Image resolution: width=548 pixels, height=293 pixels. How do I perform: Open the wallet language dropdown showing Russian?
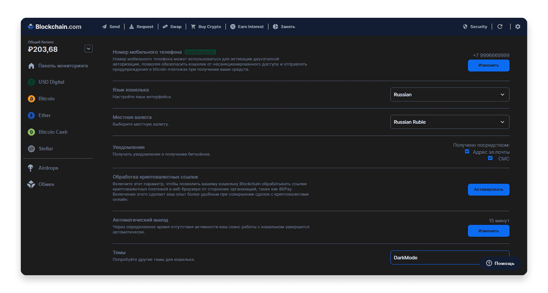tap(450, 95)
